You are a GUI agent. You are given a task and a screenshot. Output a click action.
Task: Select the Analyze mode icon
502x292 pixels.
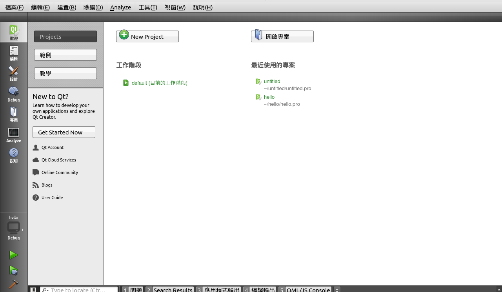click(14, 134)
